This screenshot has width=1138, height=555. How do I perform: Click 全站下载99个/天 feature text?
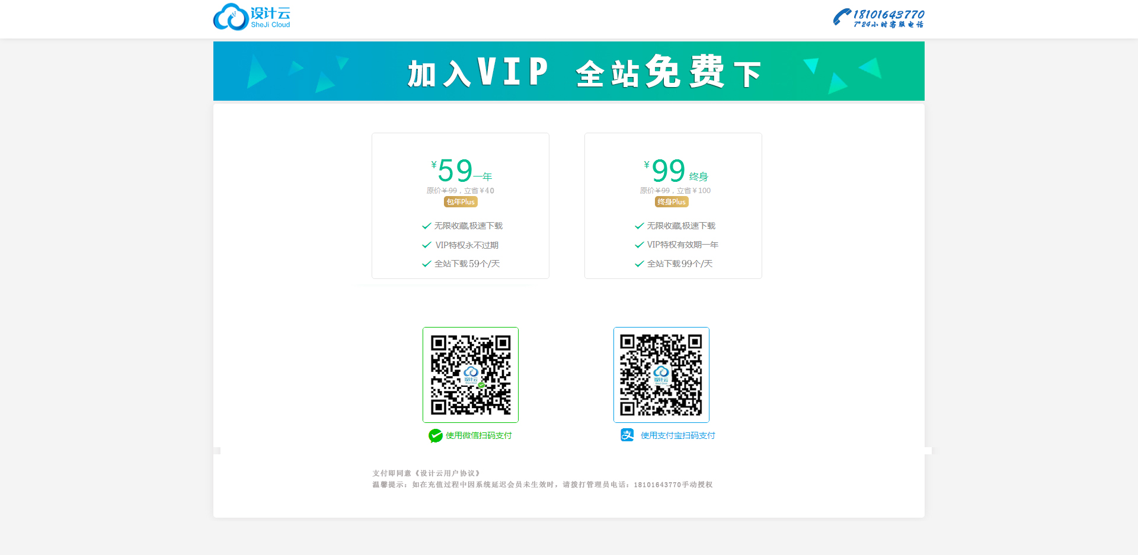(680, 264)
